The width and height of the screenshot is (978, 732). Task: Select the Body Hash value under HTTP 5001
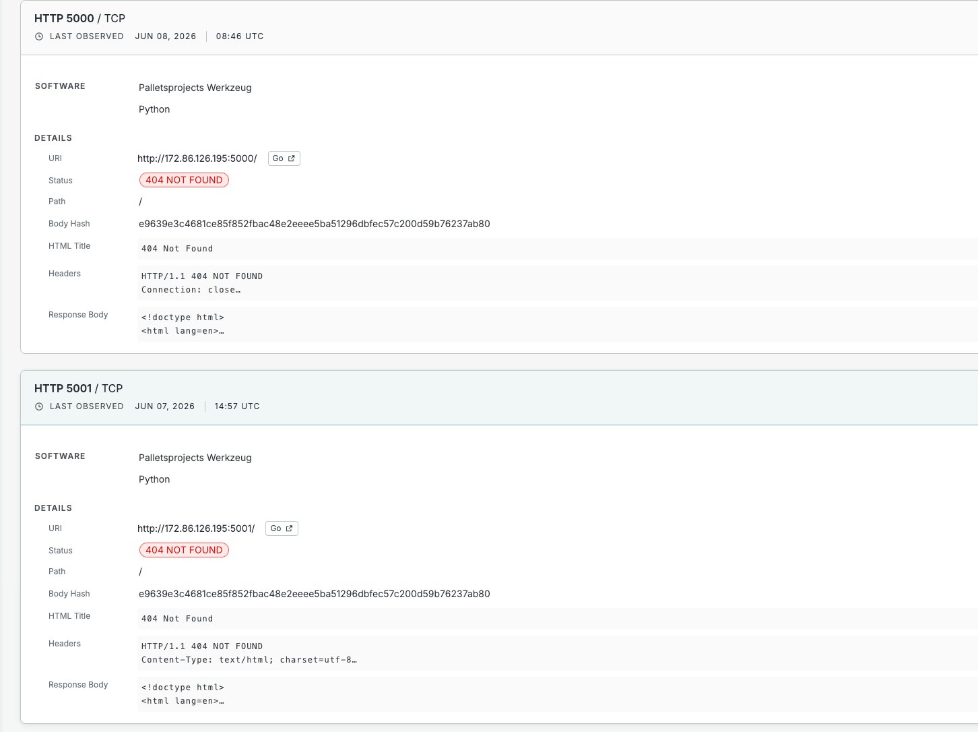point(315,594)
